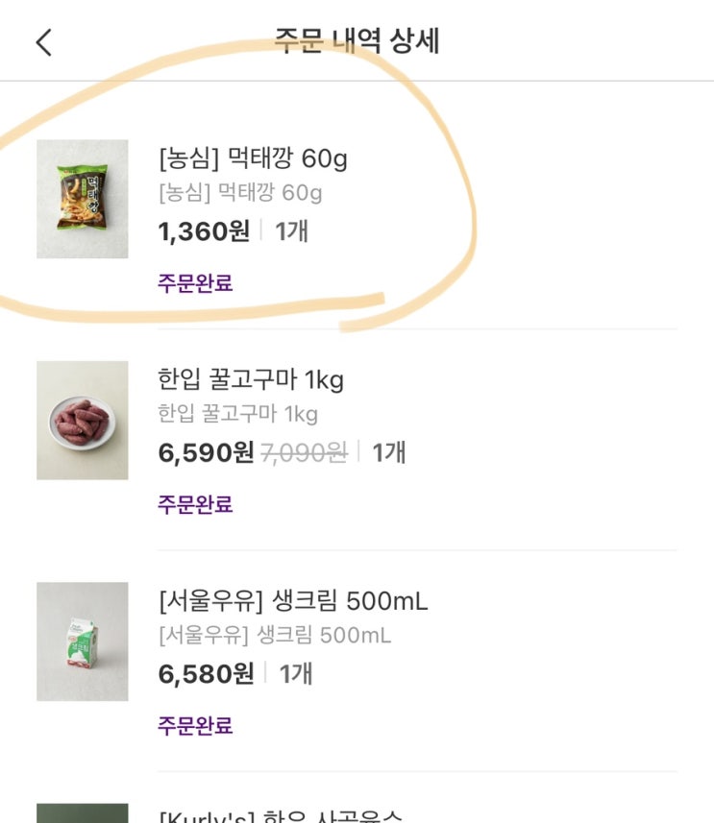Tap the back arrow icon

click(x=43, y=42)
